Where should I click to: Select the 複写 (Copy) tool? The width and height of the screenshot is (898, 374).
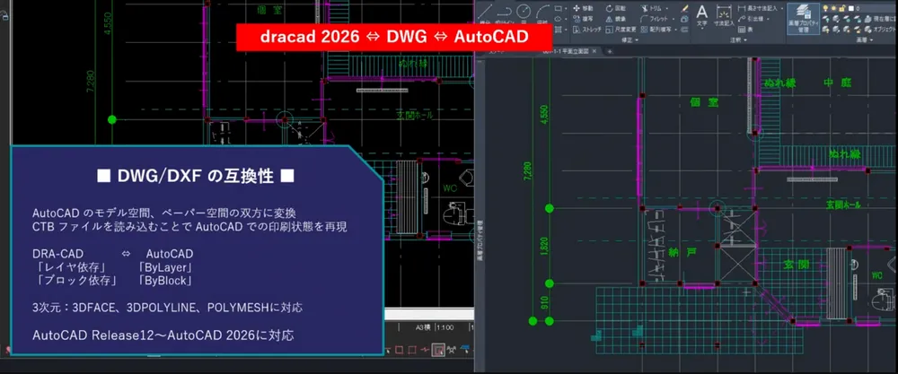(x=583, y=19)
